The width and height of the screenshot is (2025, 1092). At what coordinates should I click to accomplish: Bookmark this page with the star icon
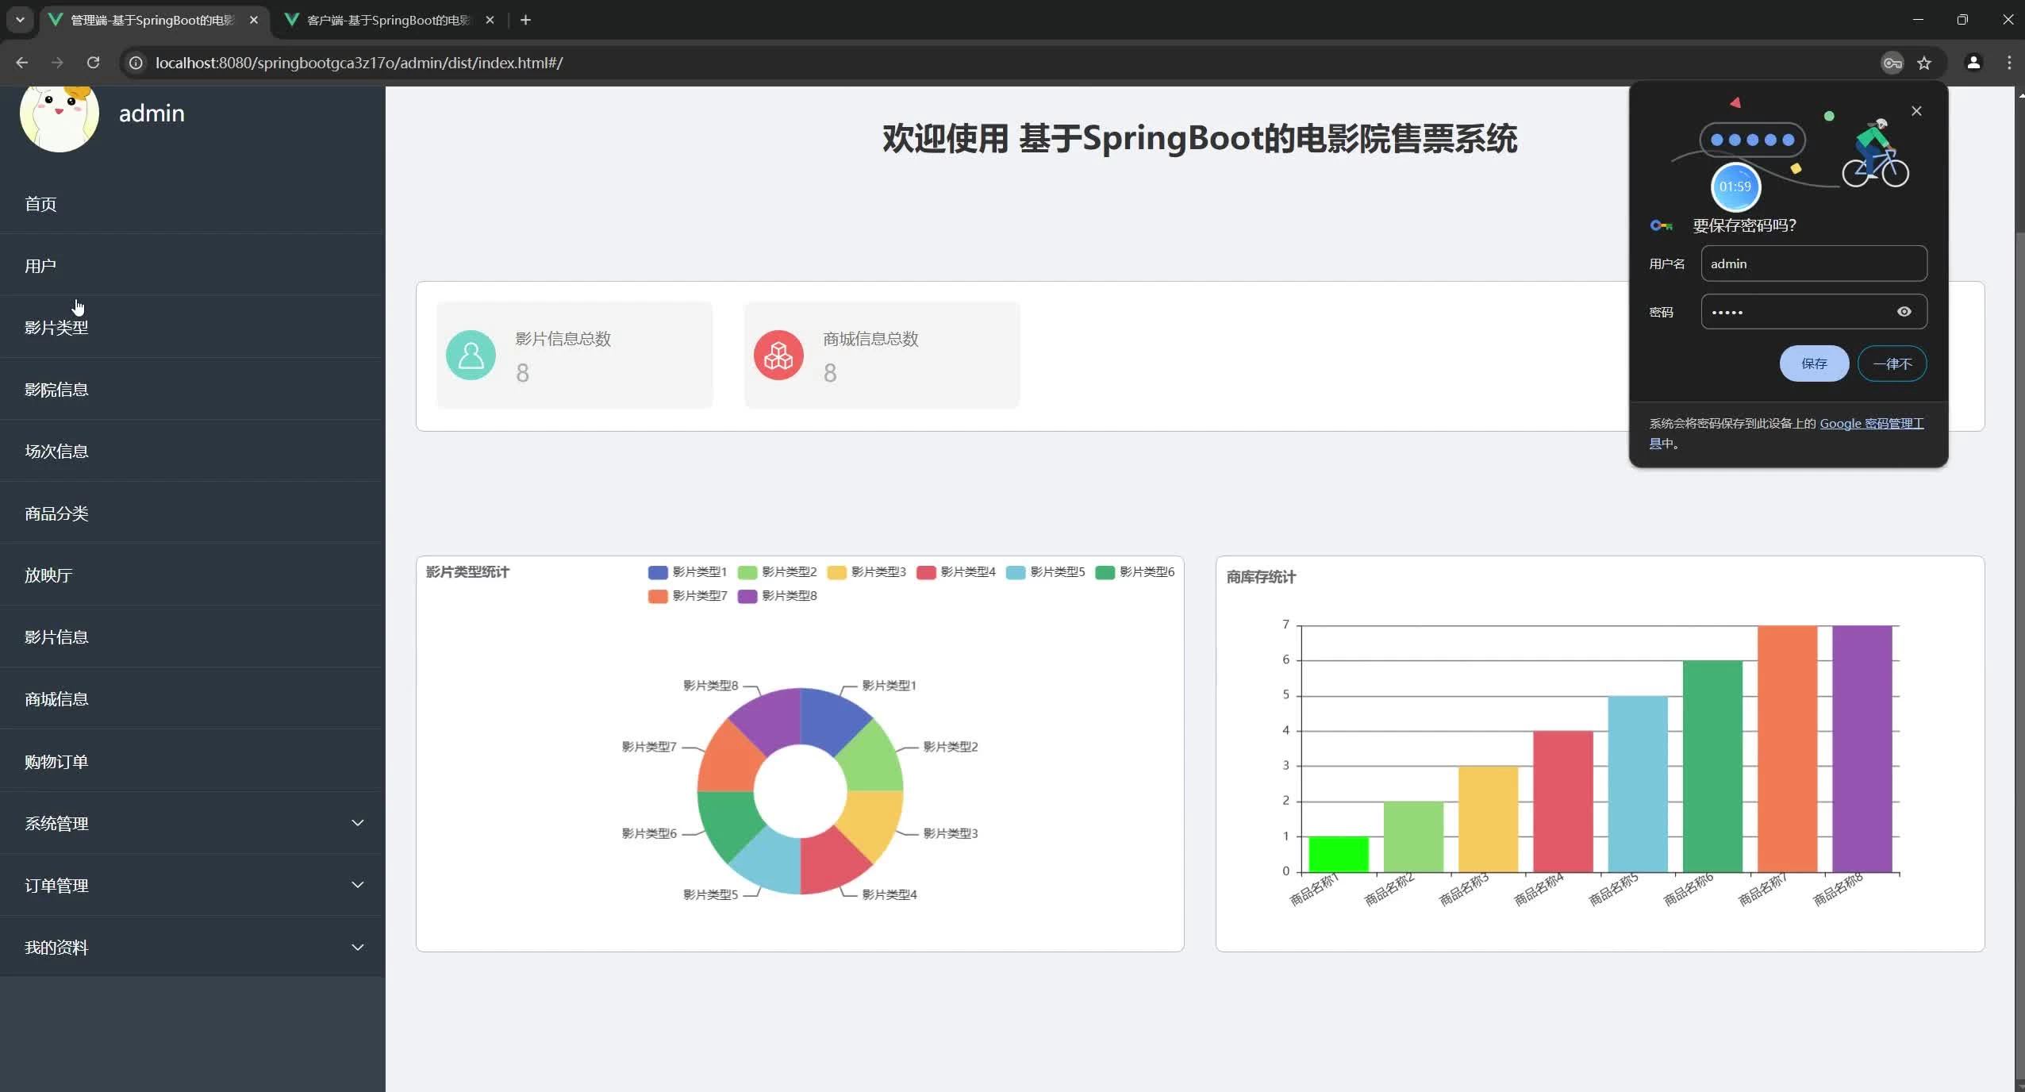(x=1924, y=63)
